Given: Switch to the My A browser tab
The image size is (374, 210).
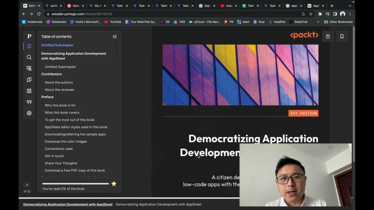Looking at the screenshot, I should tap(98, 6).
